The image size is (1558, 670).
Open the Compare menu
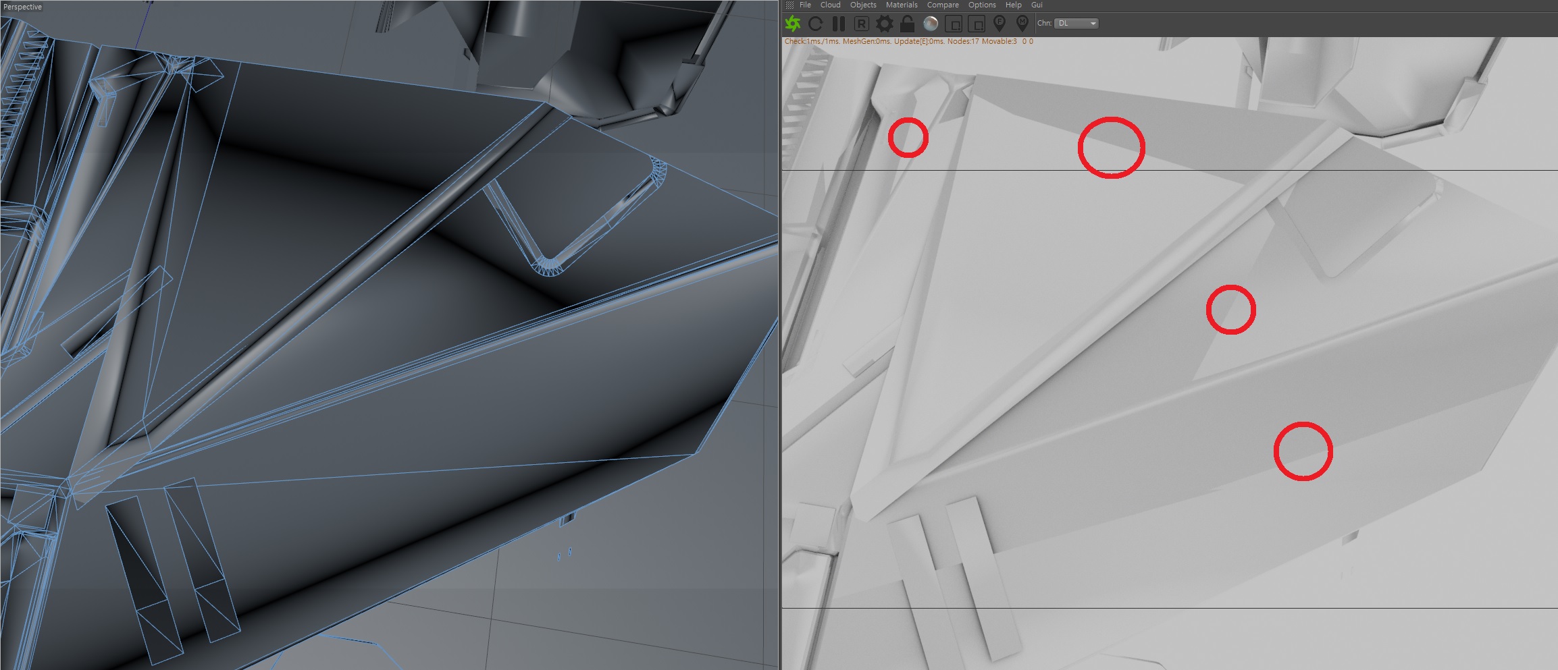(x=943, y=5)
